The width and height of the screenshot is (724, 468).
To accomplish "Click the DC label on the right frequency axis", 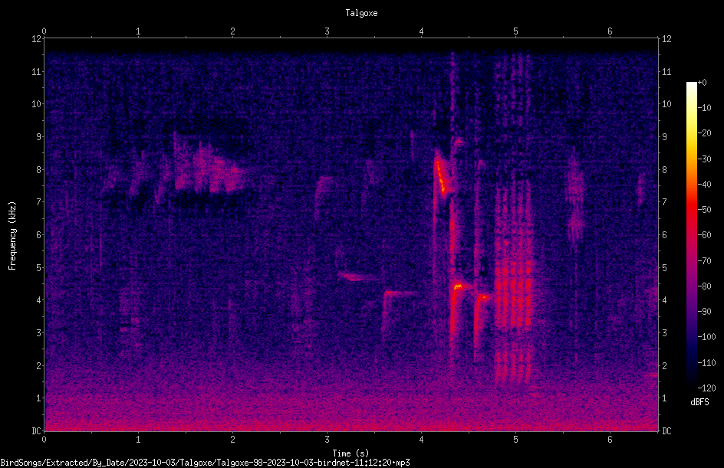I will (x=666, y=431).
